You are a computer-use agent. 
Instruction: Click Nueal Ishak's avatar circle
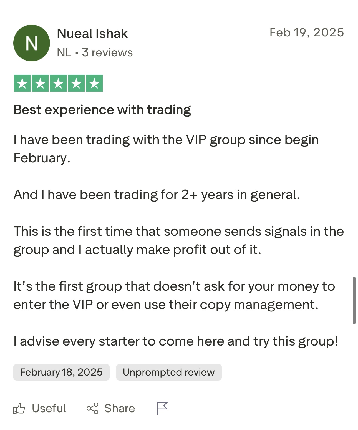tap(31, 43)
